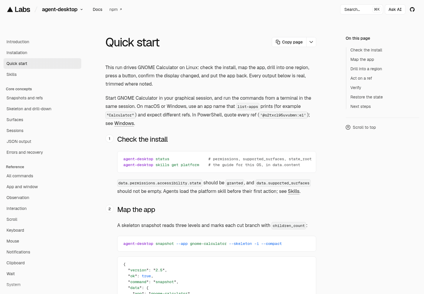Open the Observation reference page
Viewport: 424px width, 294px height.
coord(42,198)
